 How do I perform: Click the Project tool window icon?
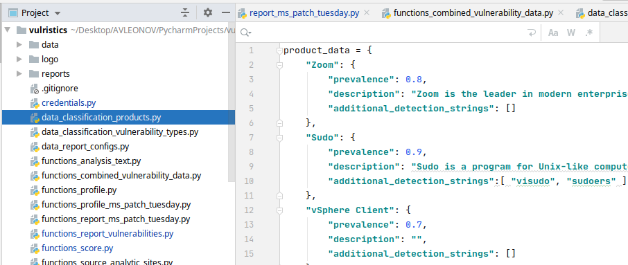coord(13,12)
